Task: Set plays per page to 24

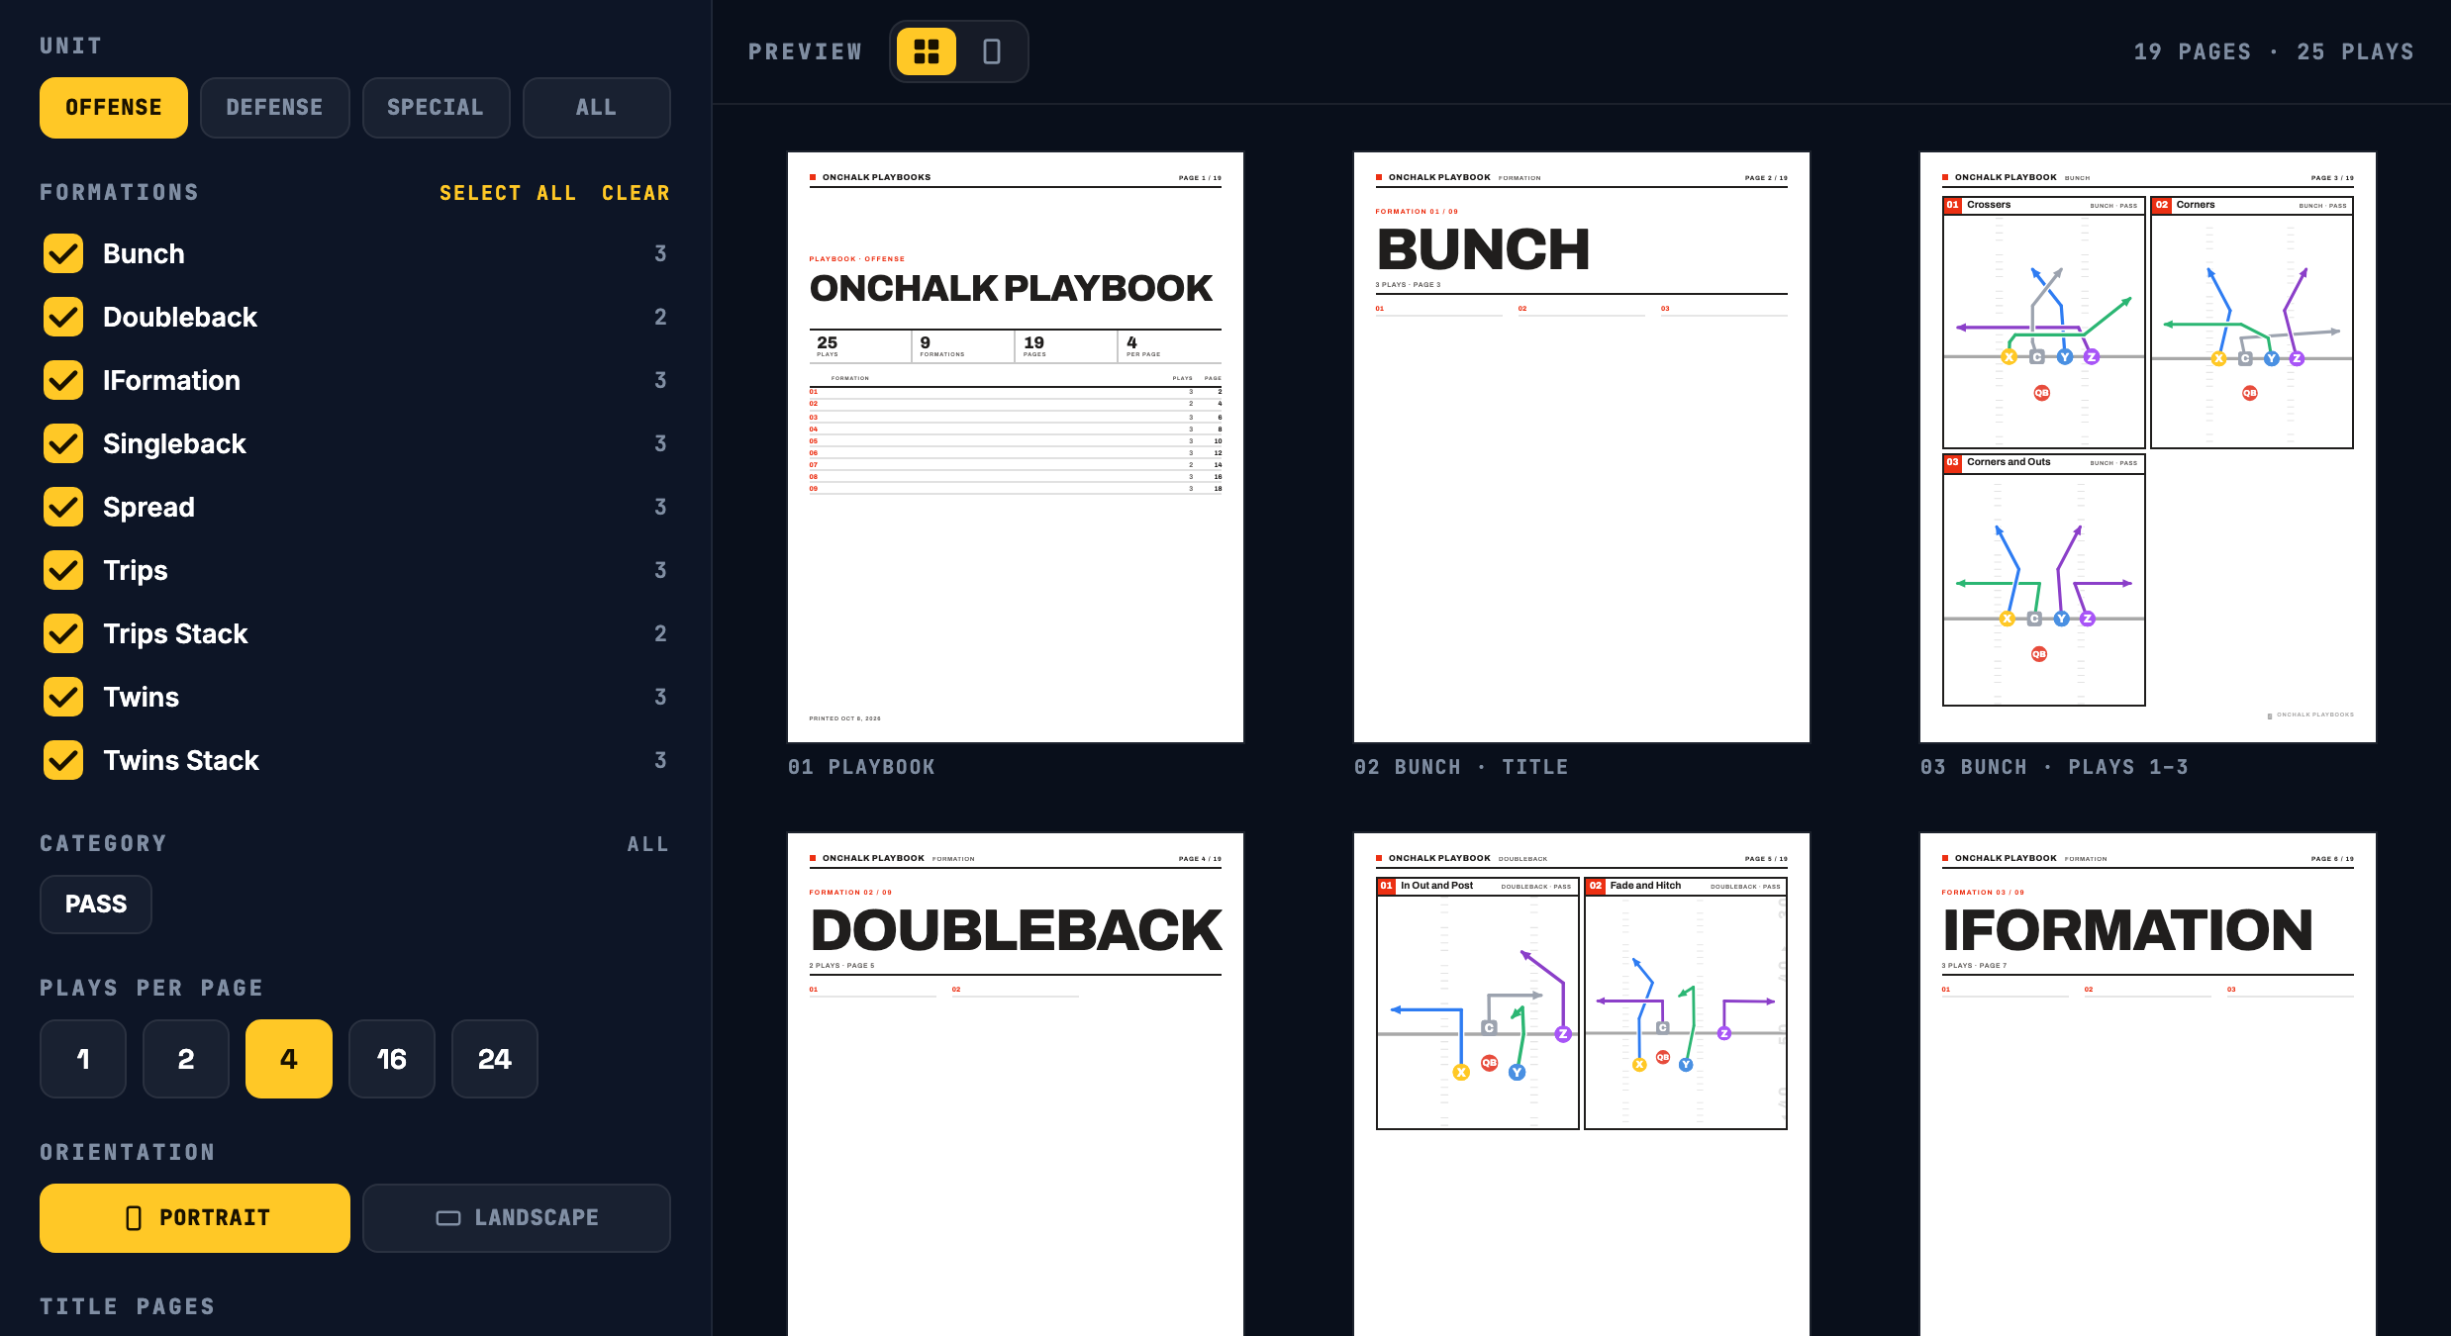Action: 495,1059
